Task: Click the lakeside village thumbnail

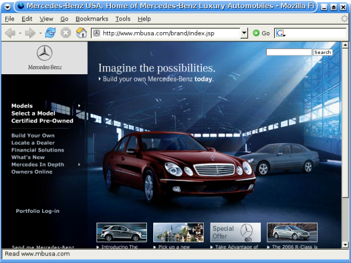Action: pyautogui.click(x=178, y=233)
